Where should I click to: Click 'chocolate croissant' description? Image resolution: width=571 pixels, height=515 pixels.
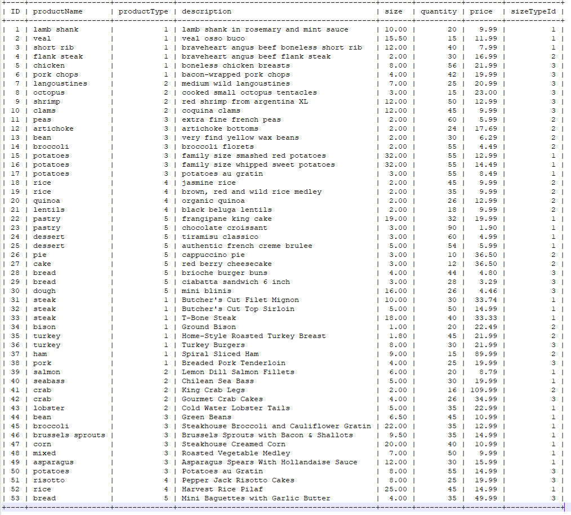(224, 228)
